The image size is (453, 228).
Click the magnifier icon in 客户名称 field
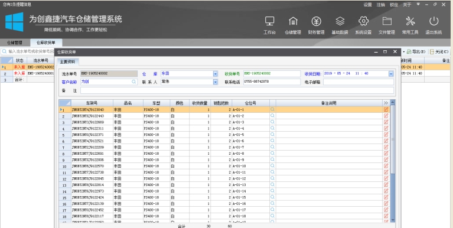[x=133, y=82]
